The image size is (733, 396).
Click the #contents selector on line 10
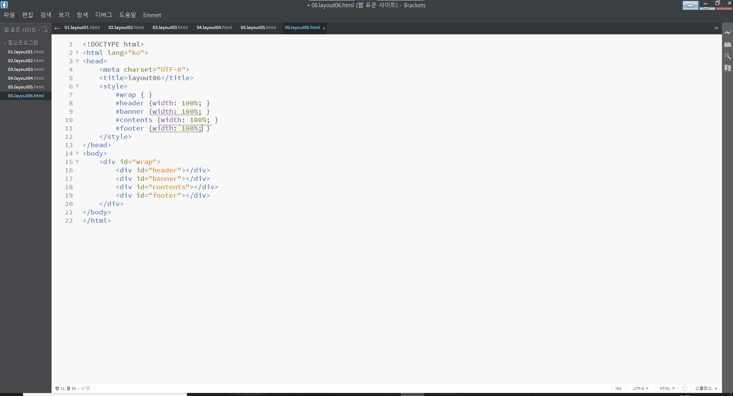coord(134,120)
